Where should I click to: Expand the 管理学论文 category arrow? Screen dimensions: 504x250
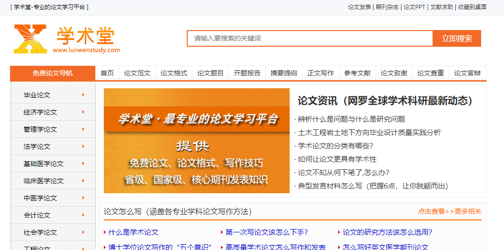(x=83, y=129)
